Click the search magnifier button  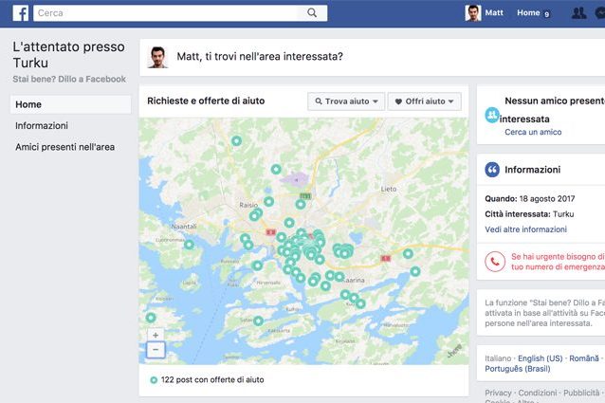click(x=312, y=13)
